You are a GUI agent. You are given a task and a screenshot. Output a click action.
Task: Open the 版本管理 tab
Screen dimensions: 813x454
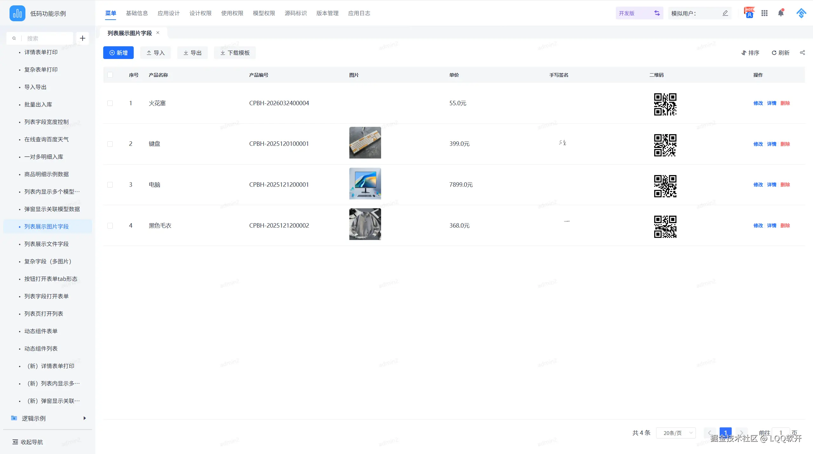click(x=327, y=13)
